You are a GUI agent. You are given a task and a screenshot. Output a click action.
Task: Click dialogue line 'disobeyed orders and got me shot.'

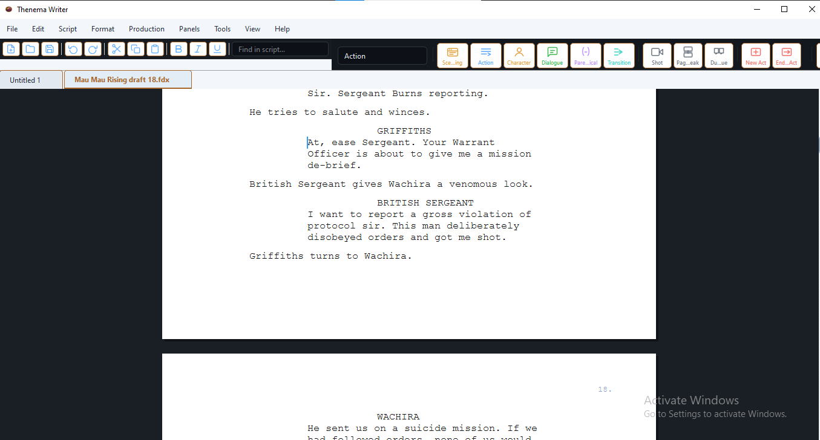click(x=407, y=238)
